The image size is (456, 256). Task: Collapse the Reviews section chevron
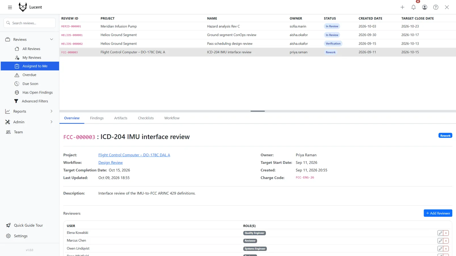[x=52, y=40]
